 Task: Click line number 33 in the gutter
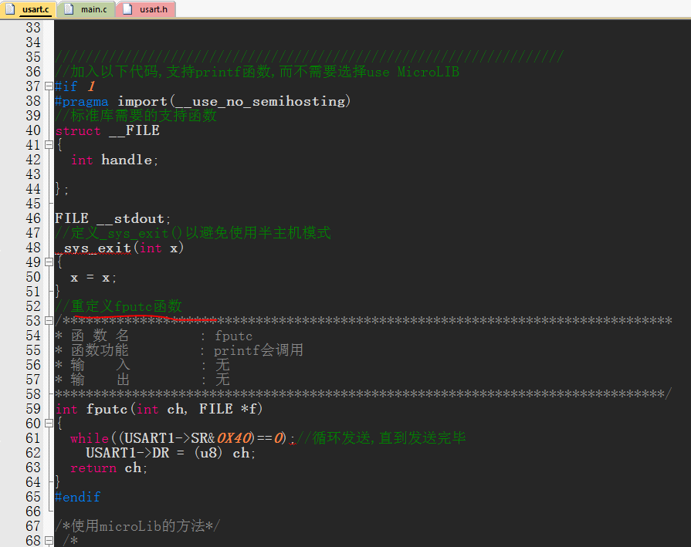tap(33, 27)
